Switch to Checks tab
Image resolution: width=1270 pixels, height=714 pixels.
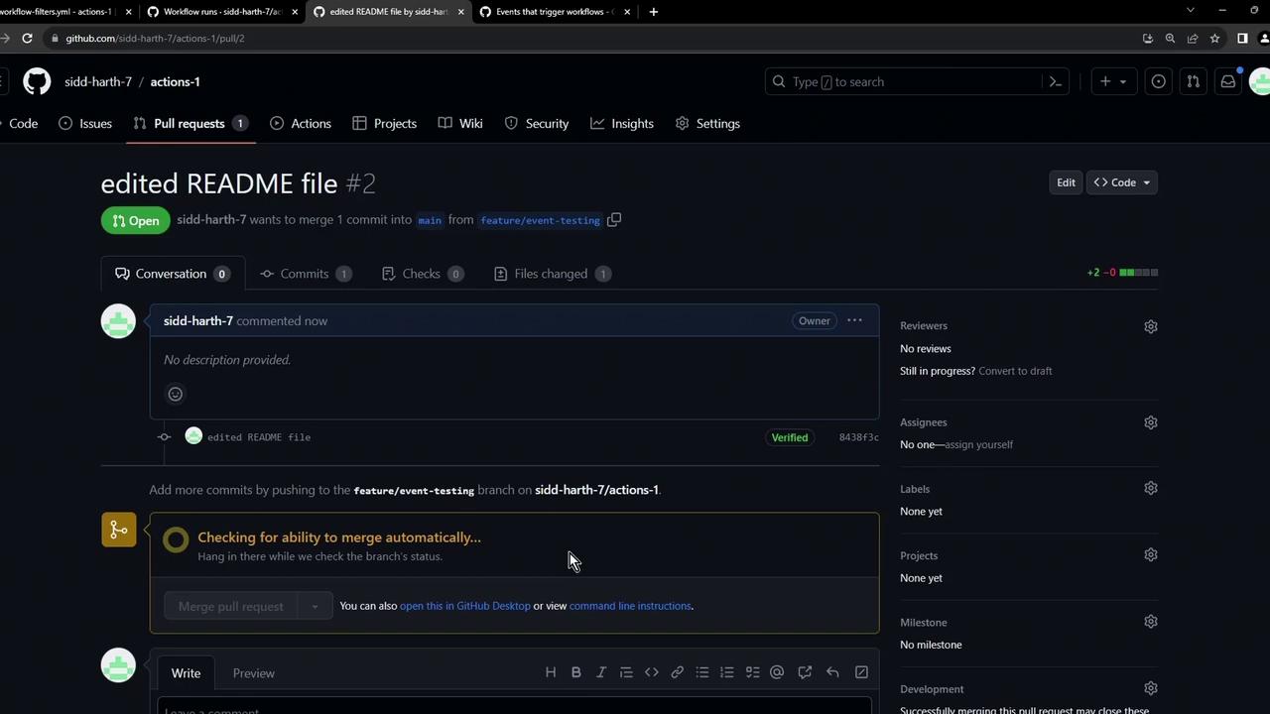[423, 274]
